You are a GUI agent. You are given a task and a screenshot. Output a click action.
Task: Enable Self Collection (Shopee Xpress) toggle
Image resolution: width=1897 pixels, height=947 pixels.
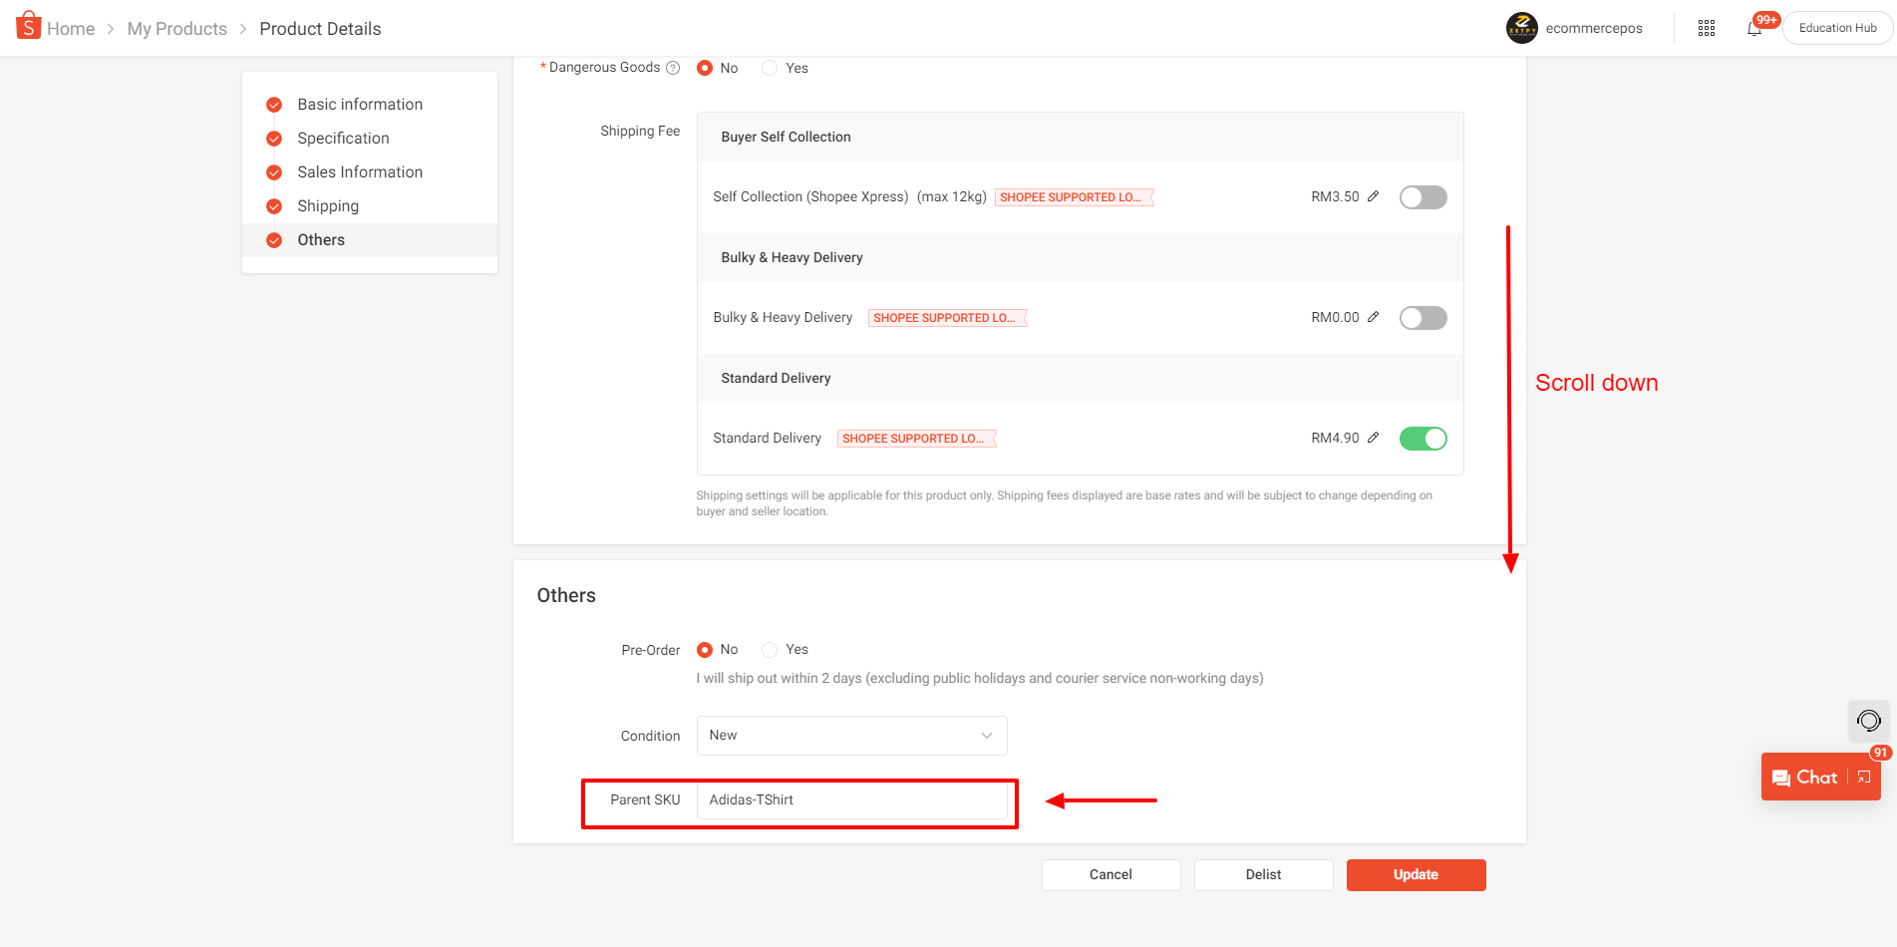[1423, 197]
